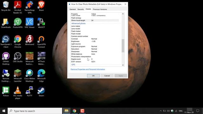This screenshot has width=203, height=114.
Task: Launch ProtonVPN from the desktop
Action: tap(18, 23)
